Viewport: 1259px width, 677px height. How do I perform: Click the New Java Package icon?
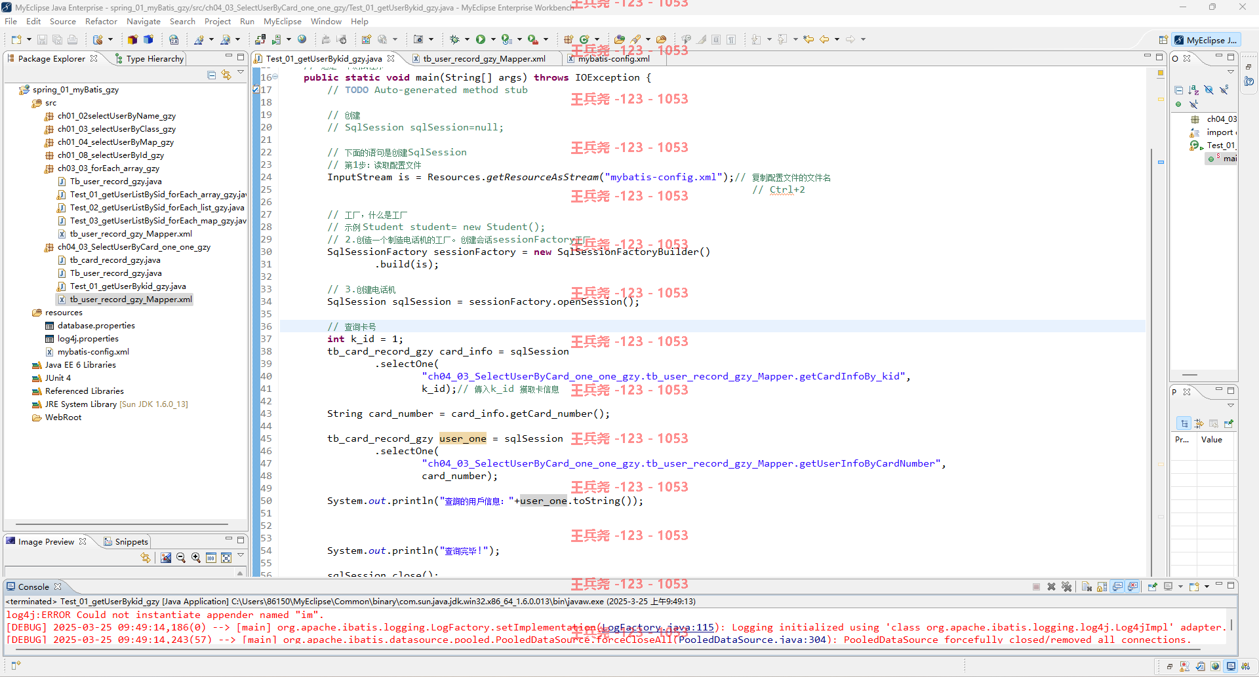[x=569, y=39]
